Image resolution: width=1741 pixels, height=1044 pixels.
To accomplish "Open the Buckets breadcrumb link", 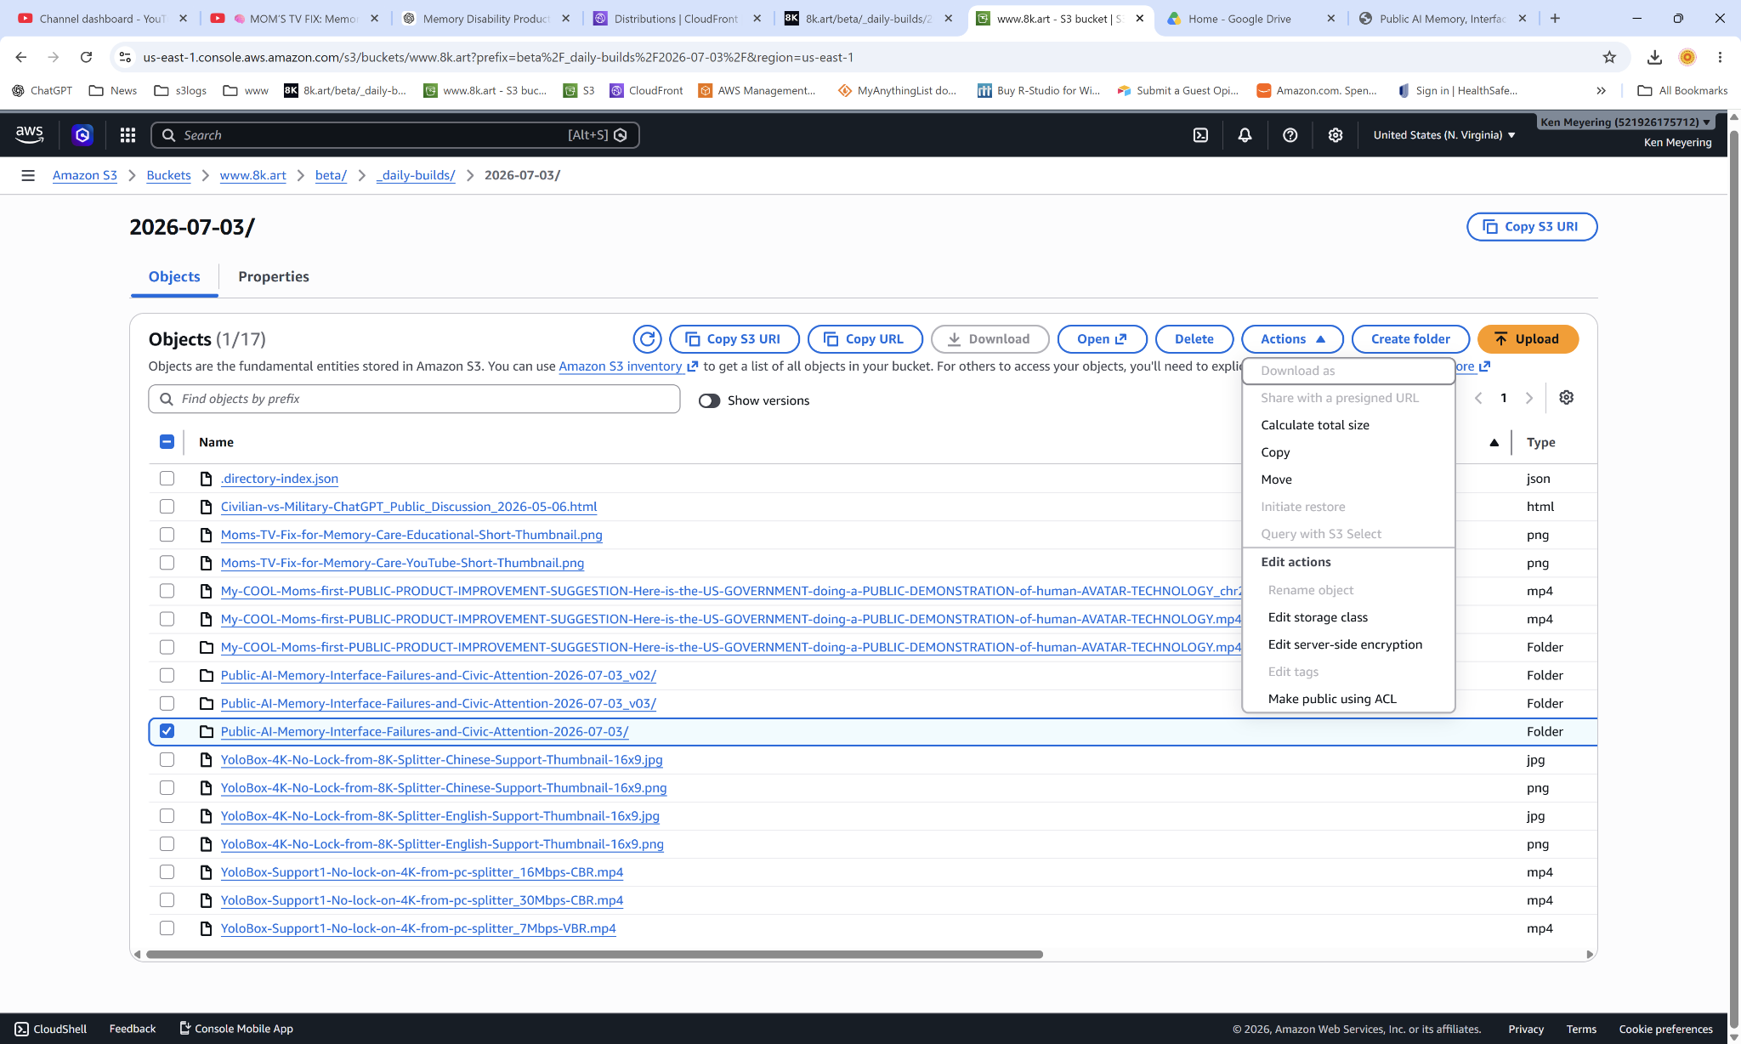I will point(168,175).
